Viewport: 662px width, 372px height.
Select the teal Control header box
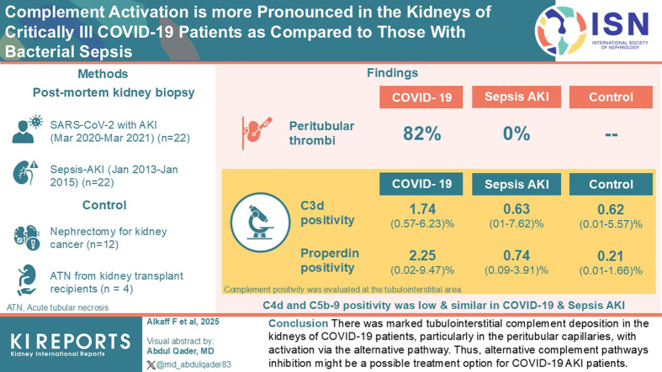point(611,184)
